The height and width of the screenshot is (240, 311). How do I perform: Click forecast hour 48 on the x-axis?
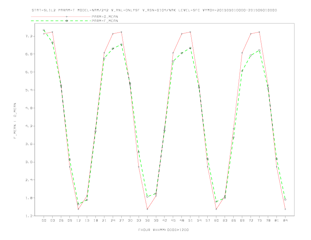point(182,220)
